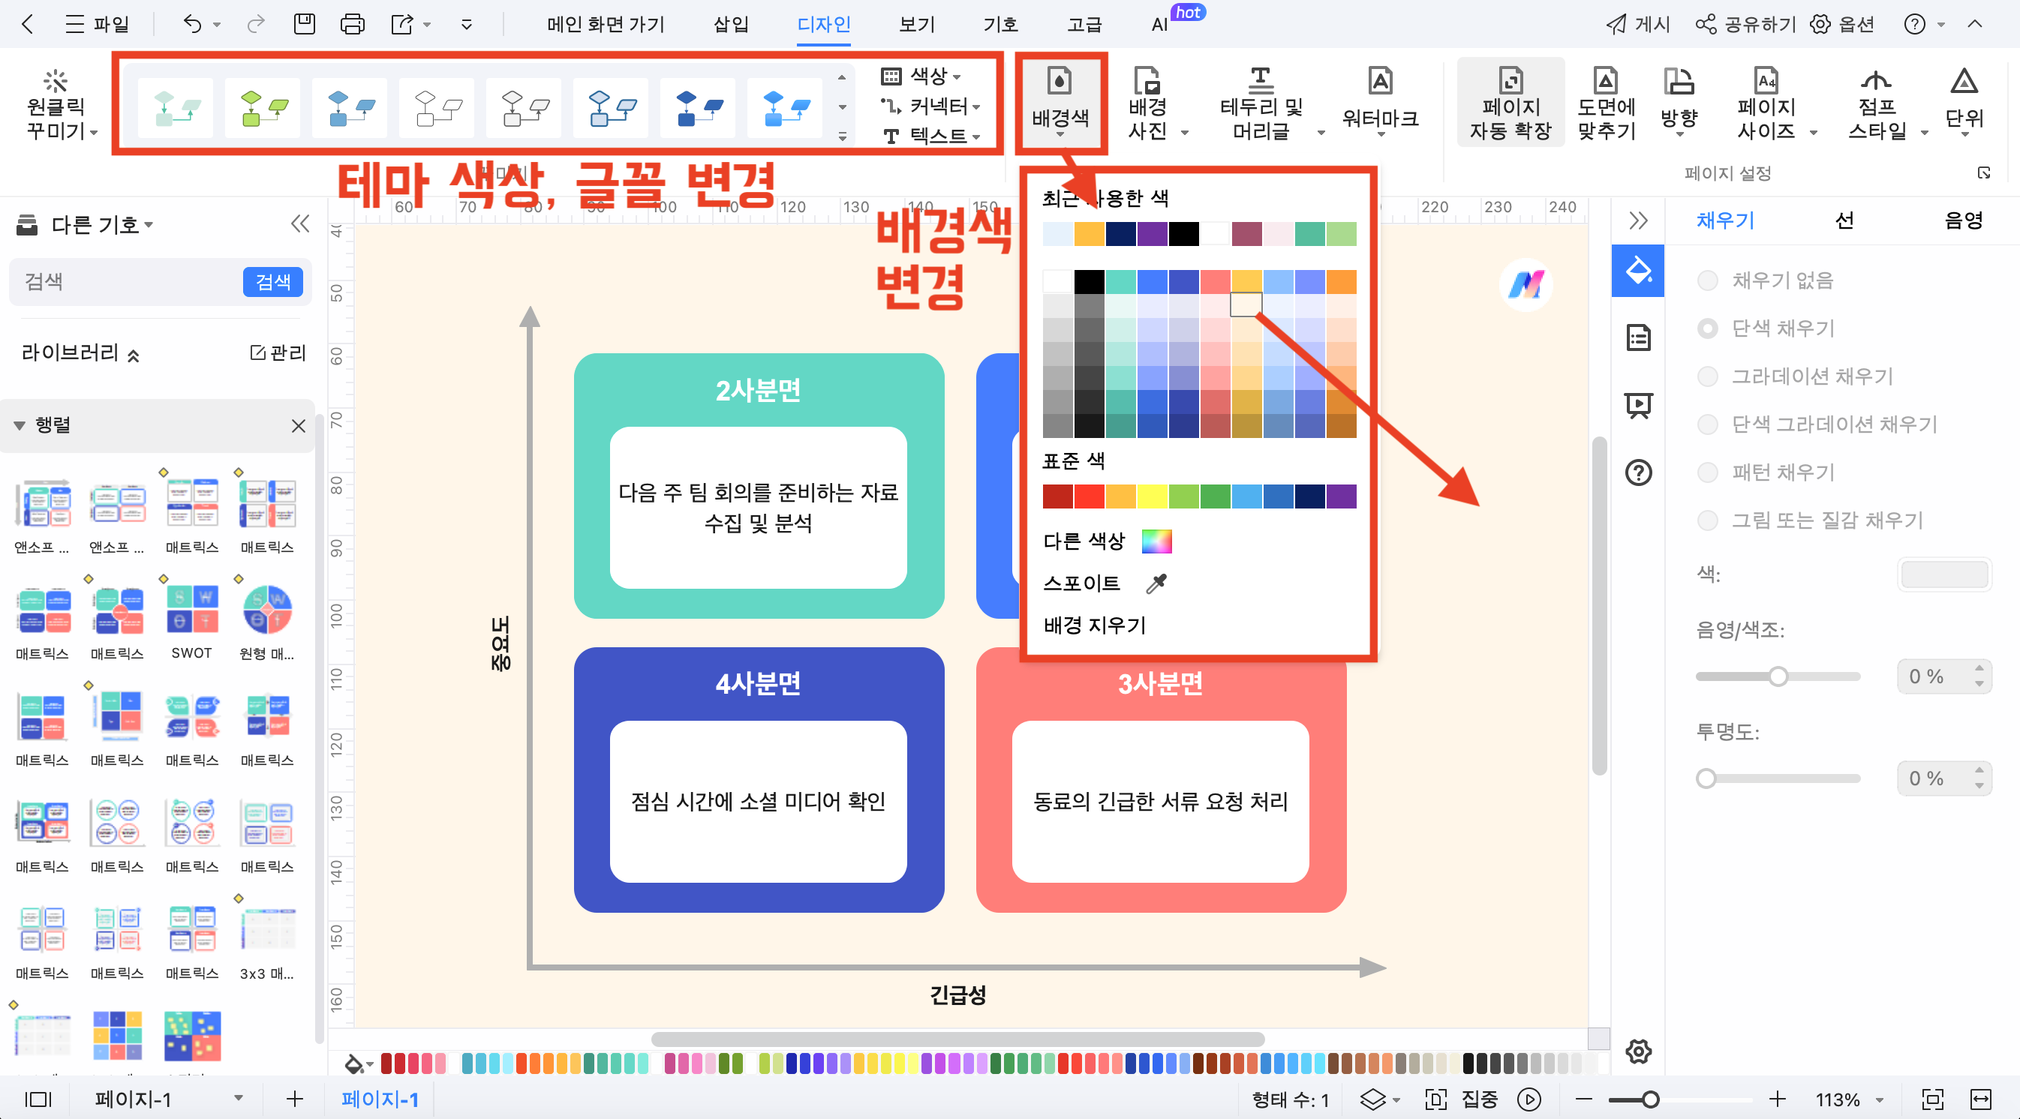The height and width of the screenshot is (1119, 2020).
Task: Open the presentation panel icon
Action: (x=1638, y=405)
